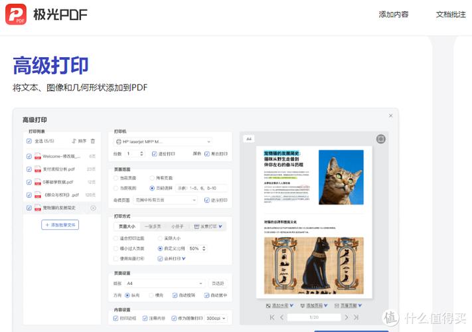The height and width of the screenshot is (332, 472).
Task: Click the sort (排序) icon in print list
Action: tap(74, 141)
